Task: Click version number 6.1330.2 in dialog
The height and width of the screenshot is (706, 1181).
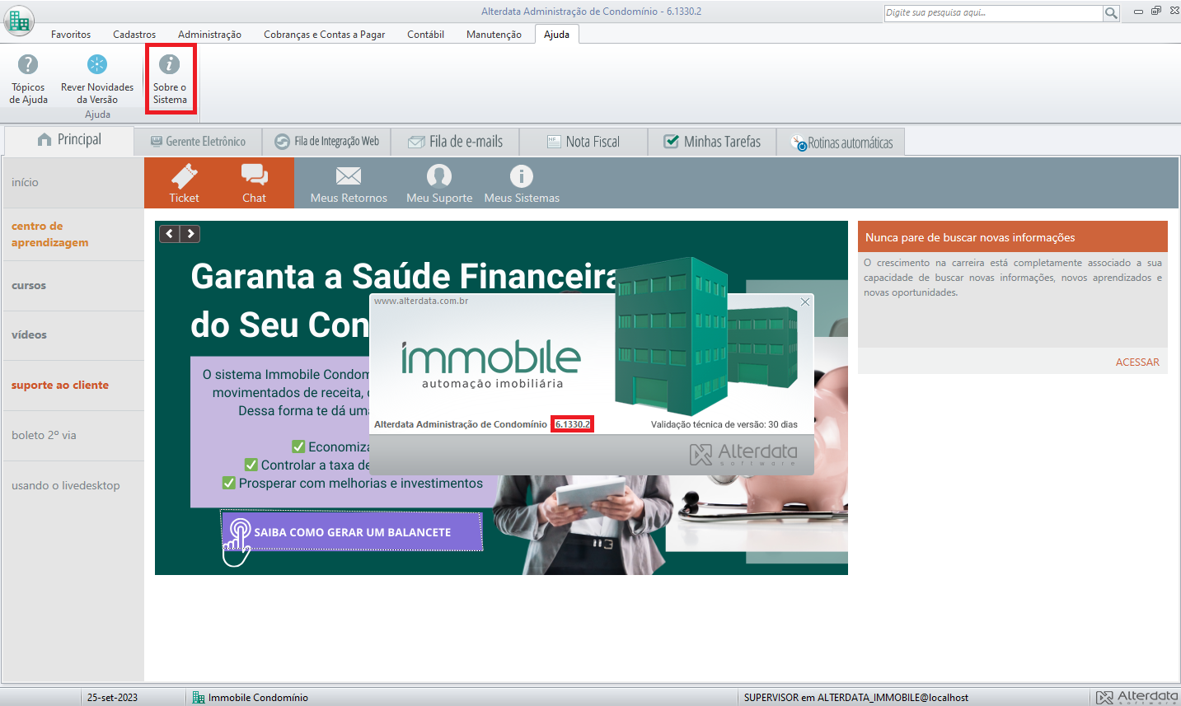Action: [x=572, y=424]
